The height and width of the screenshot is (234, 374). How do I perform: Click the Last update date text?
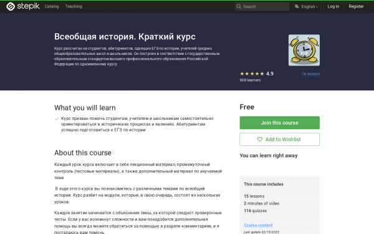point(261,232)
